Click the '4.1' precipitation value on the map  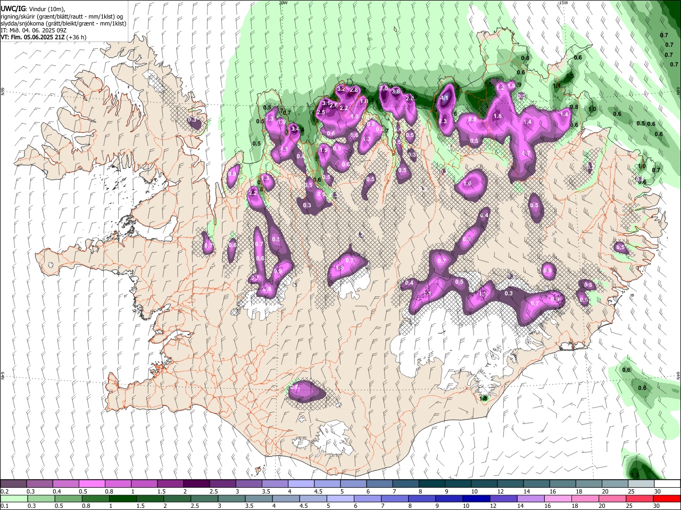[x=445, y=98]
